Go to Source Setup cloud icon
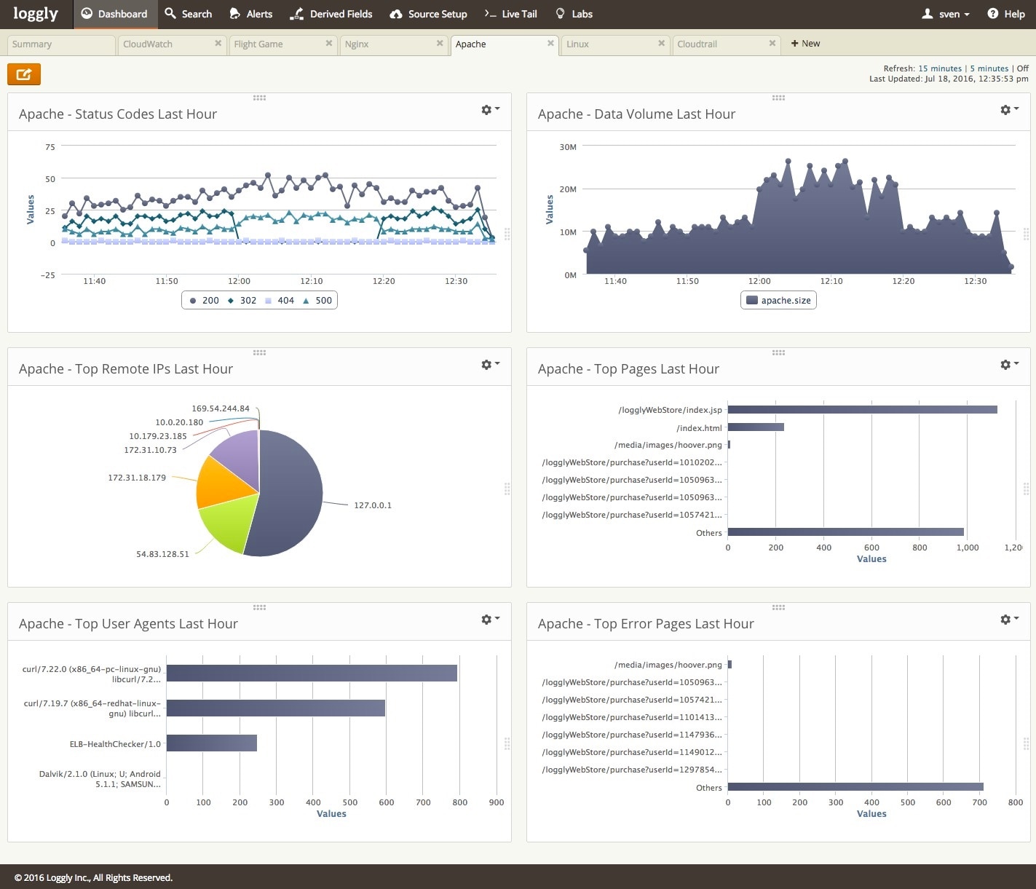This screenshot has height=889, width=1036. click(x=396, y=14)
